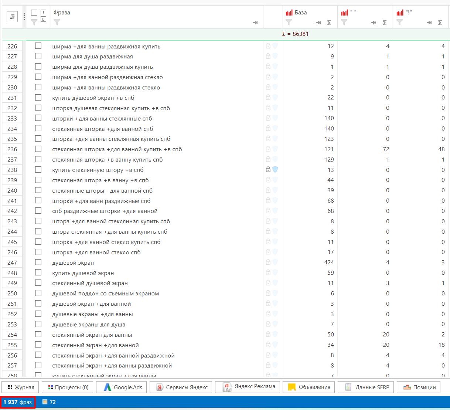Tick the checkbox for row 236

38,149
